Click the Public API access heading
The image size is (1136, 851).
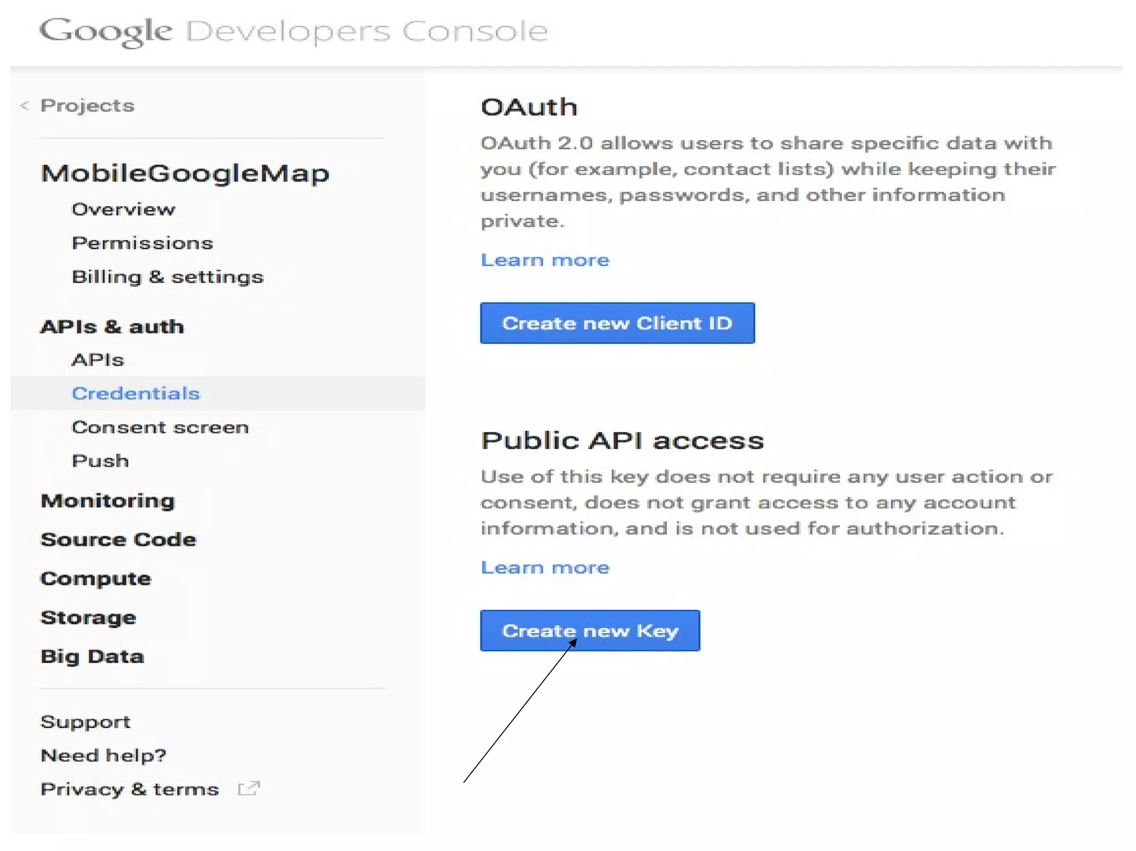[x=622, y=441]
